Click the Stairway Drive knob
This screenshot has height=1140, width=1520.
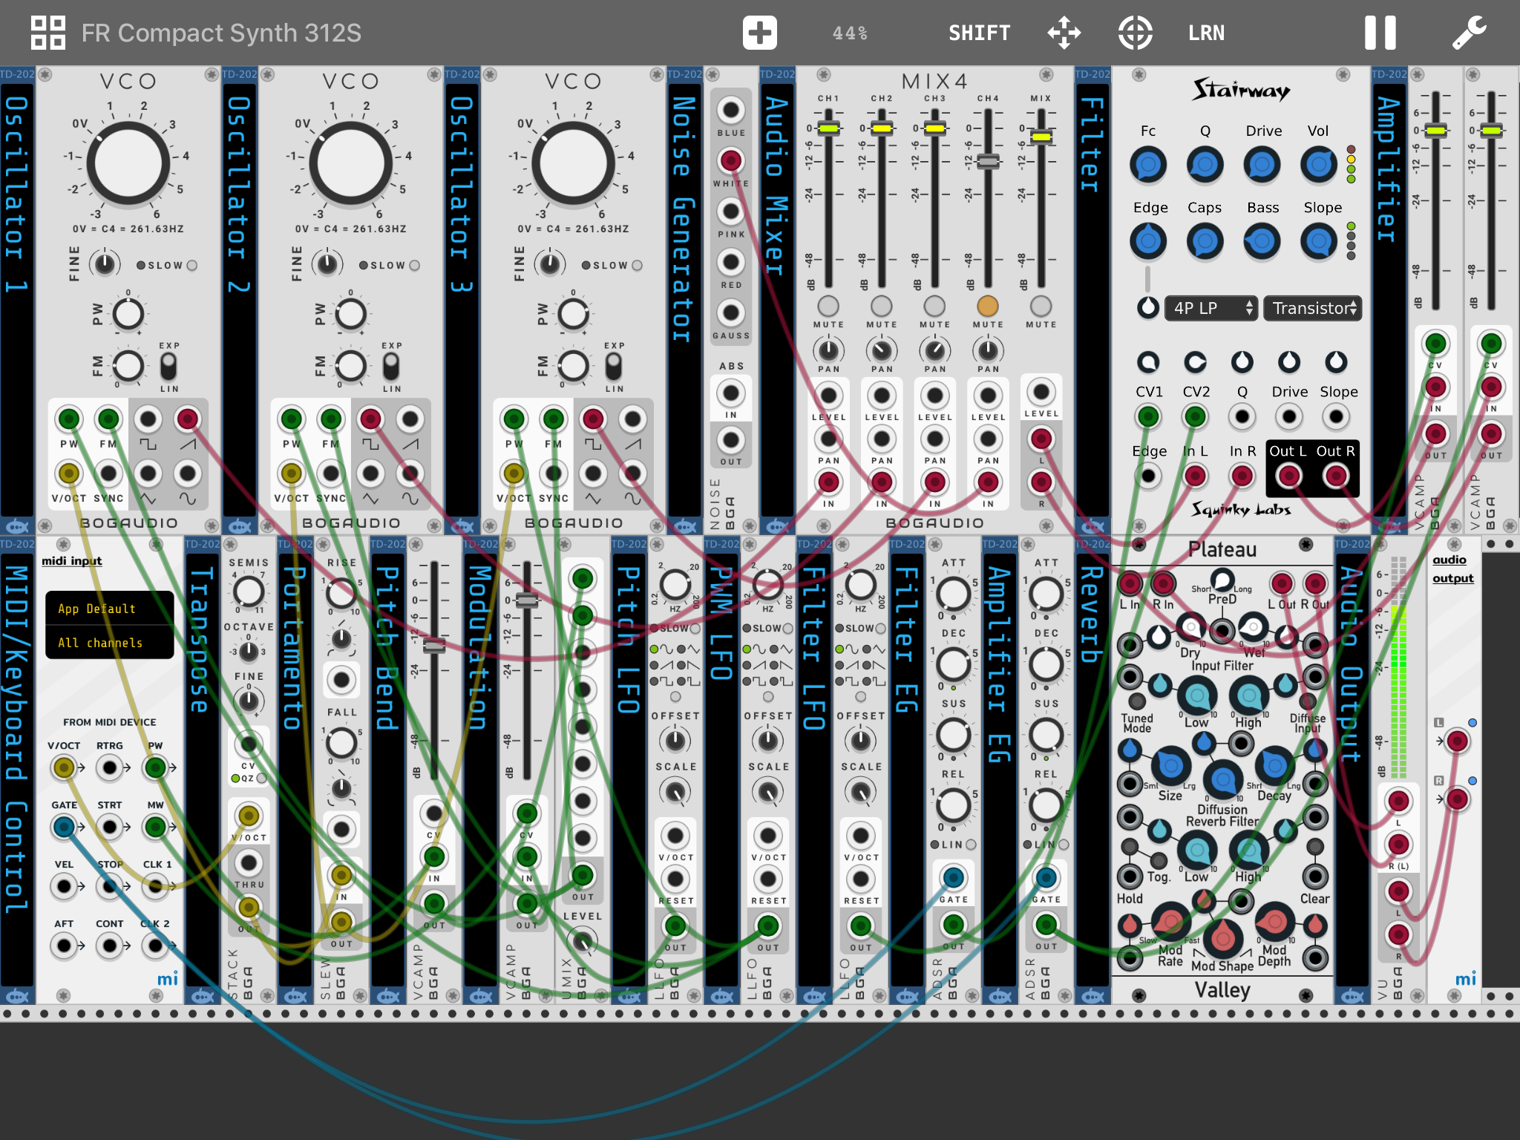[x=1262, y=165]
